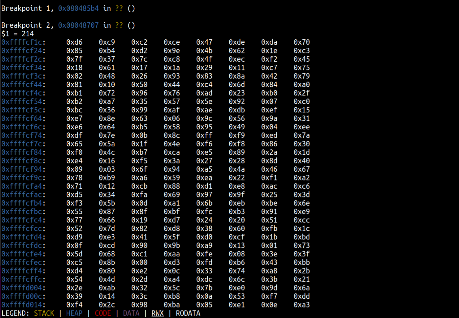Click the byte value 0xa3 in last row
Viewport: 459px width, 318px height.
(301, 305)
